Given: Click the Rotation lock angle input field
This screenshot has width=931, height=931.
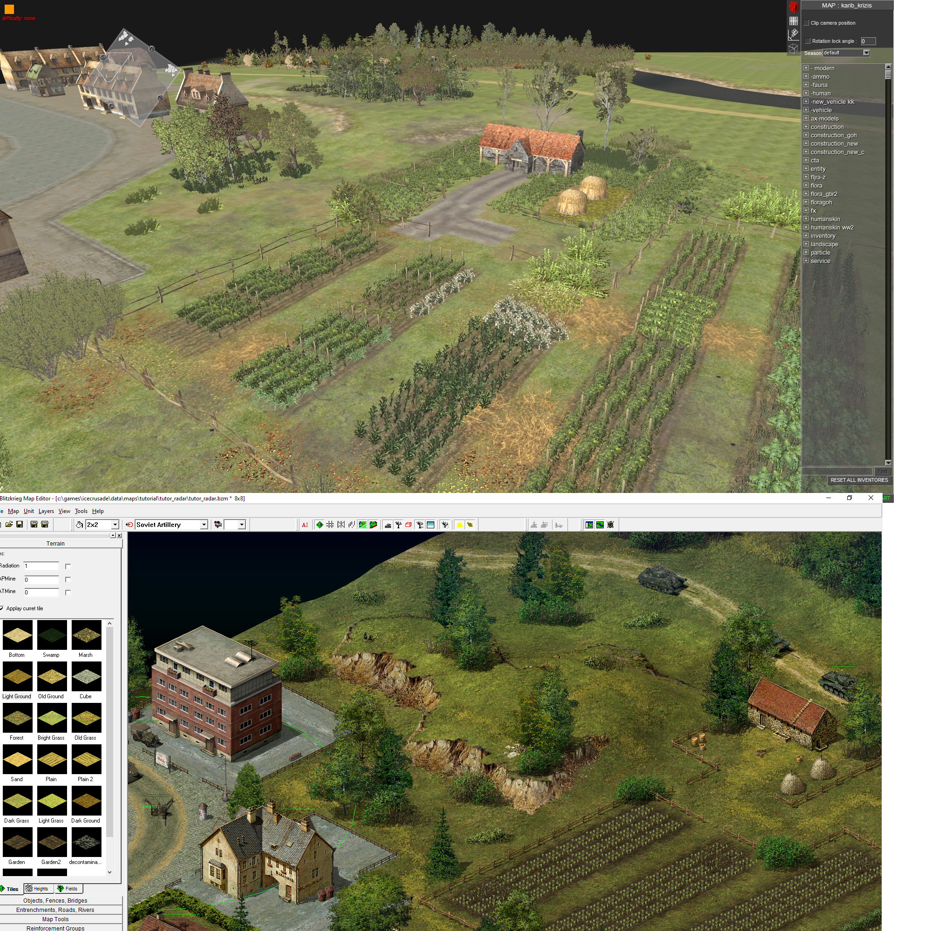Looking at the screenshot, I should pos(868,41).
